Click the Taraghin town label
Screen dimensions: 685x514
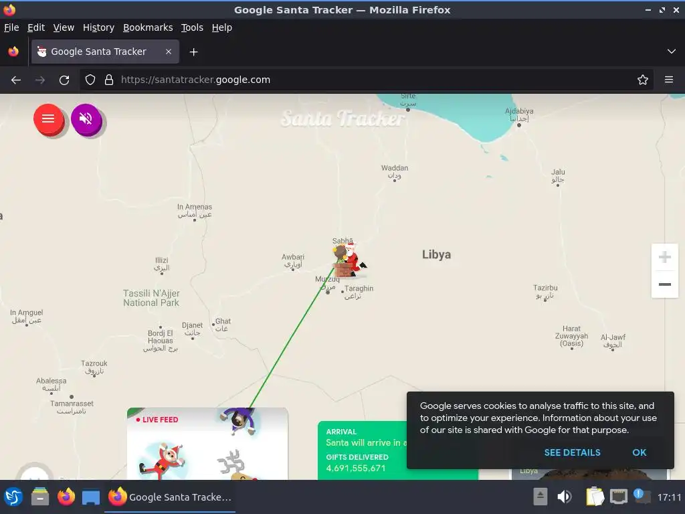pyautogui.click(x=359, y=292)
